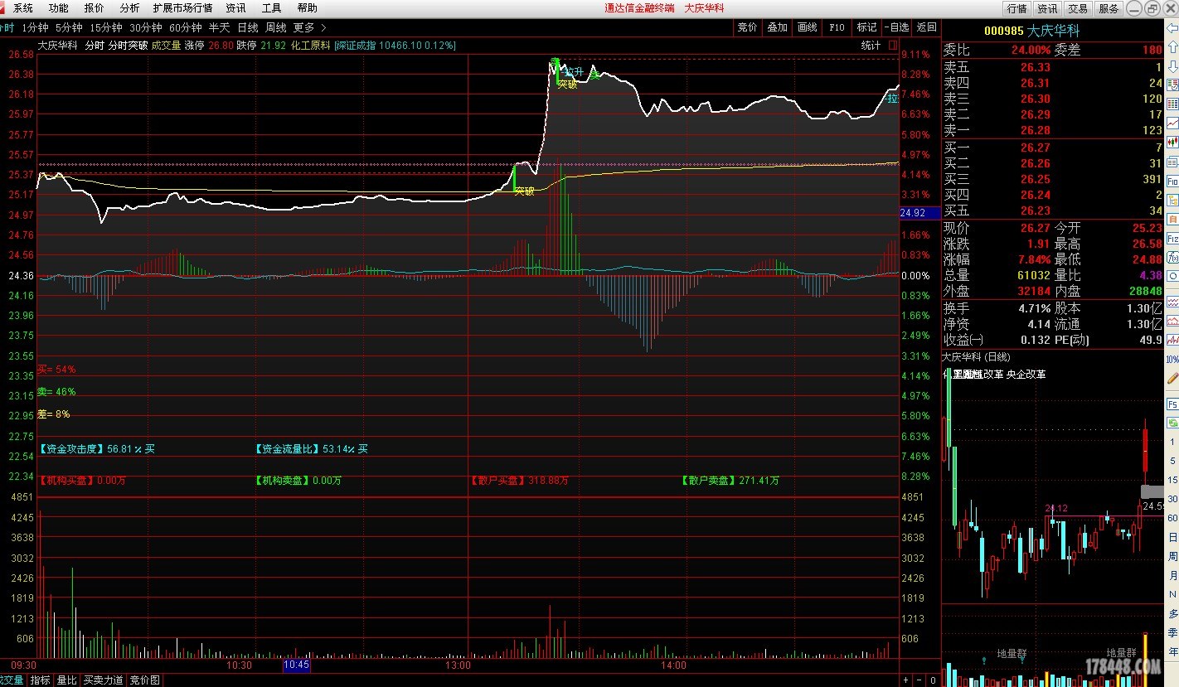Select the 60-minute shortcut in right sidebar

[x=1172, y=518]
